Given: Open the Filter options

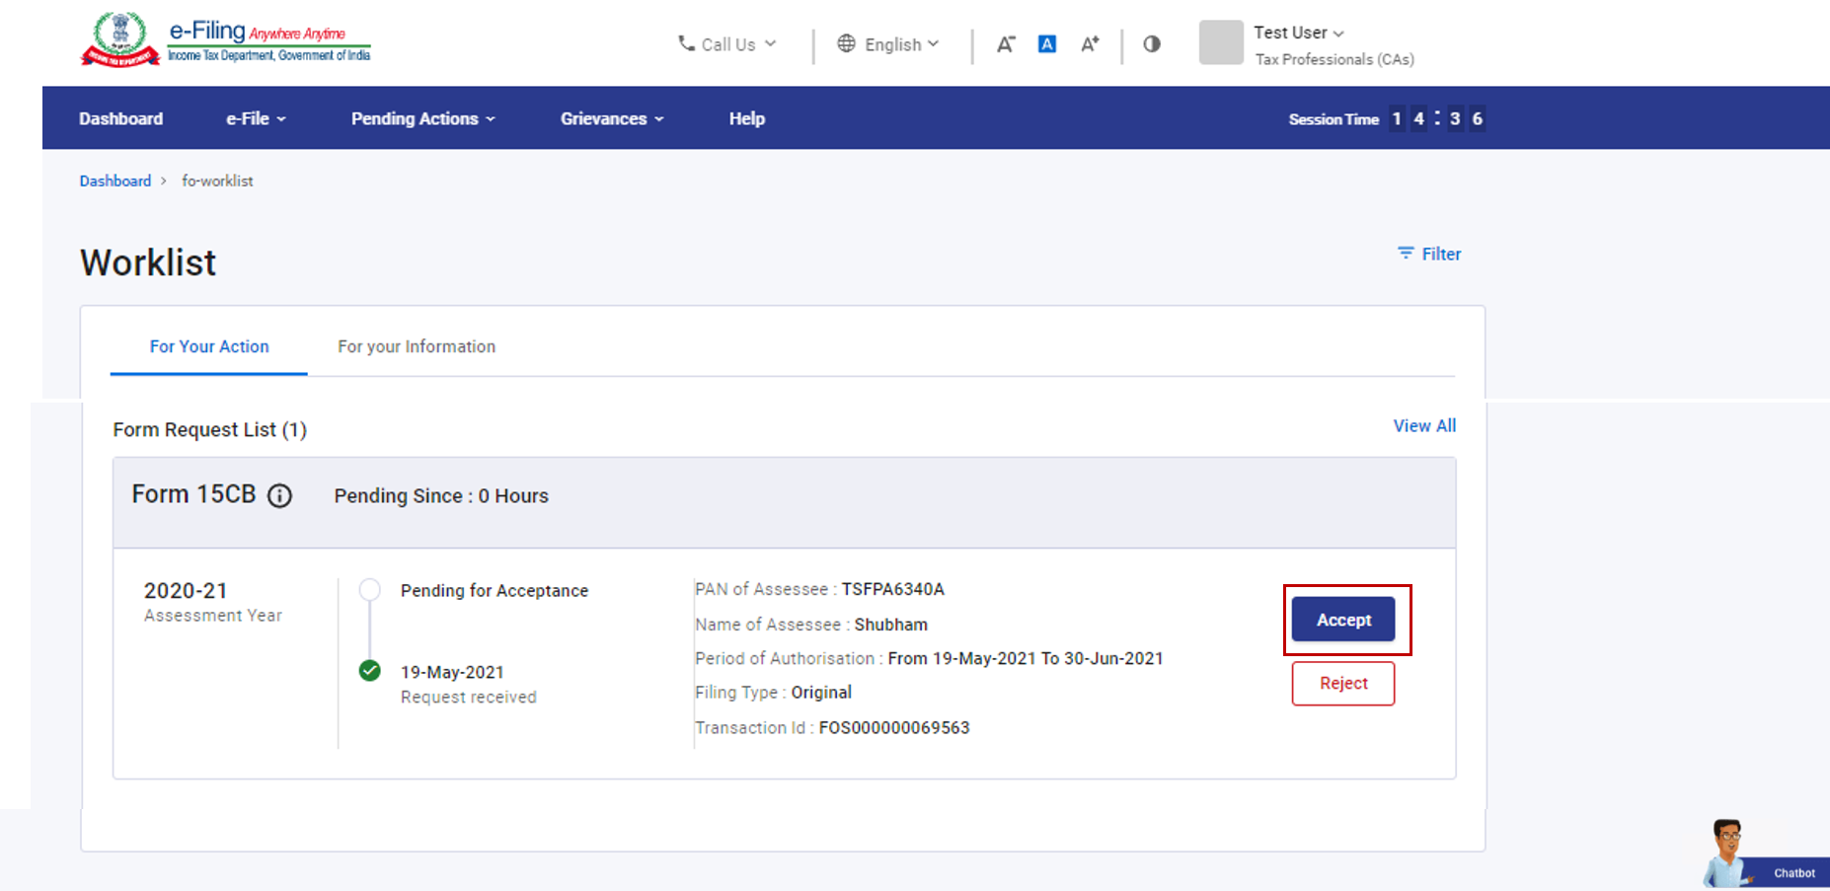Looking at the screenshot, I should (x=1429, y=254).
